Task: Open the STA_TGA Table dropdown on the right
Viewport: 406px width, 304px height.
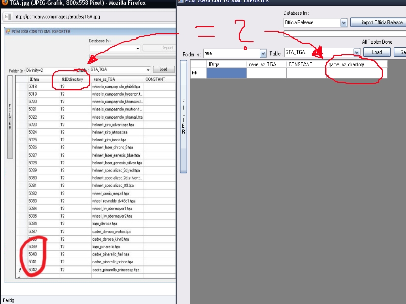Action: pos(357,52)
